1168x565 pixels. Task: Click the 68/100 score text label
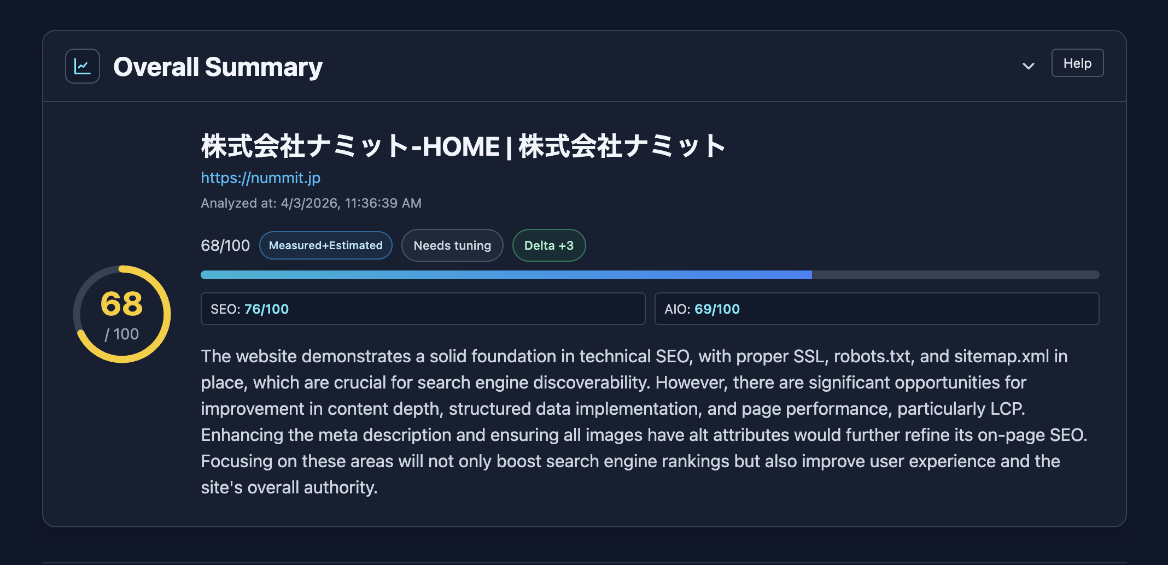[225, 245]
